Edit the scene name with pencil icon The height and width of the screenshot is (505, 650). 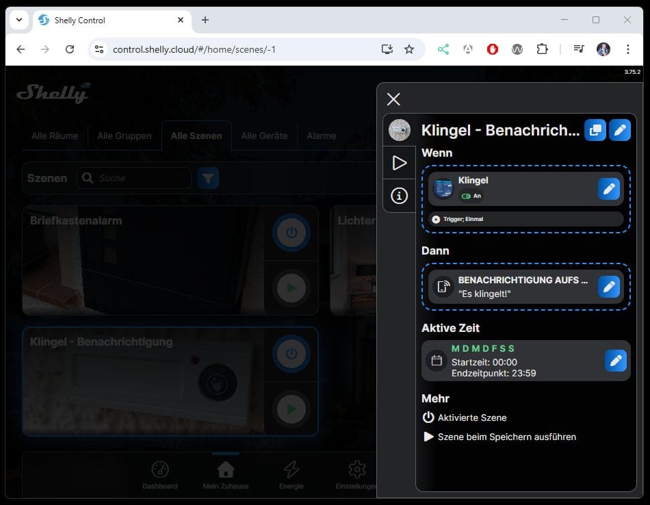(x=619, y=130)
